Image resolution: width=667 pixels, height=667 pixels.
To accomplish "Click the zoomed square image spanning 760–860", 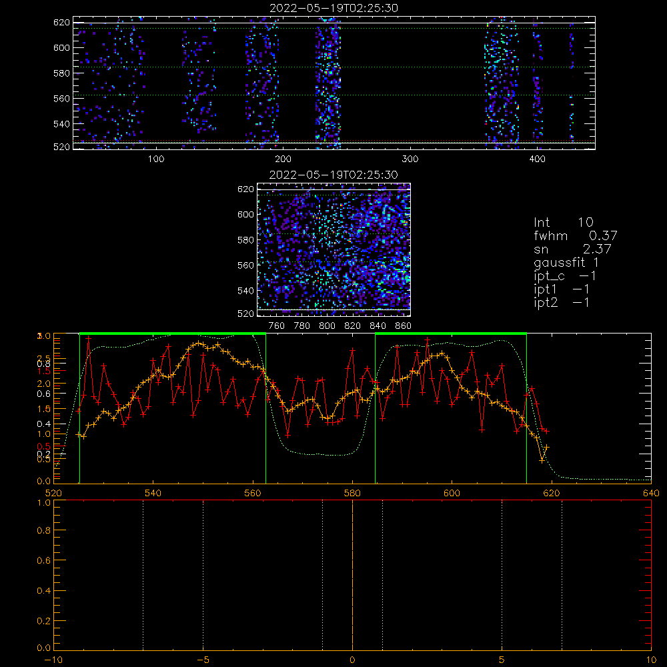I will pos(334,249).
